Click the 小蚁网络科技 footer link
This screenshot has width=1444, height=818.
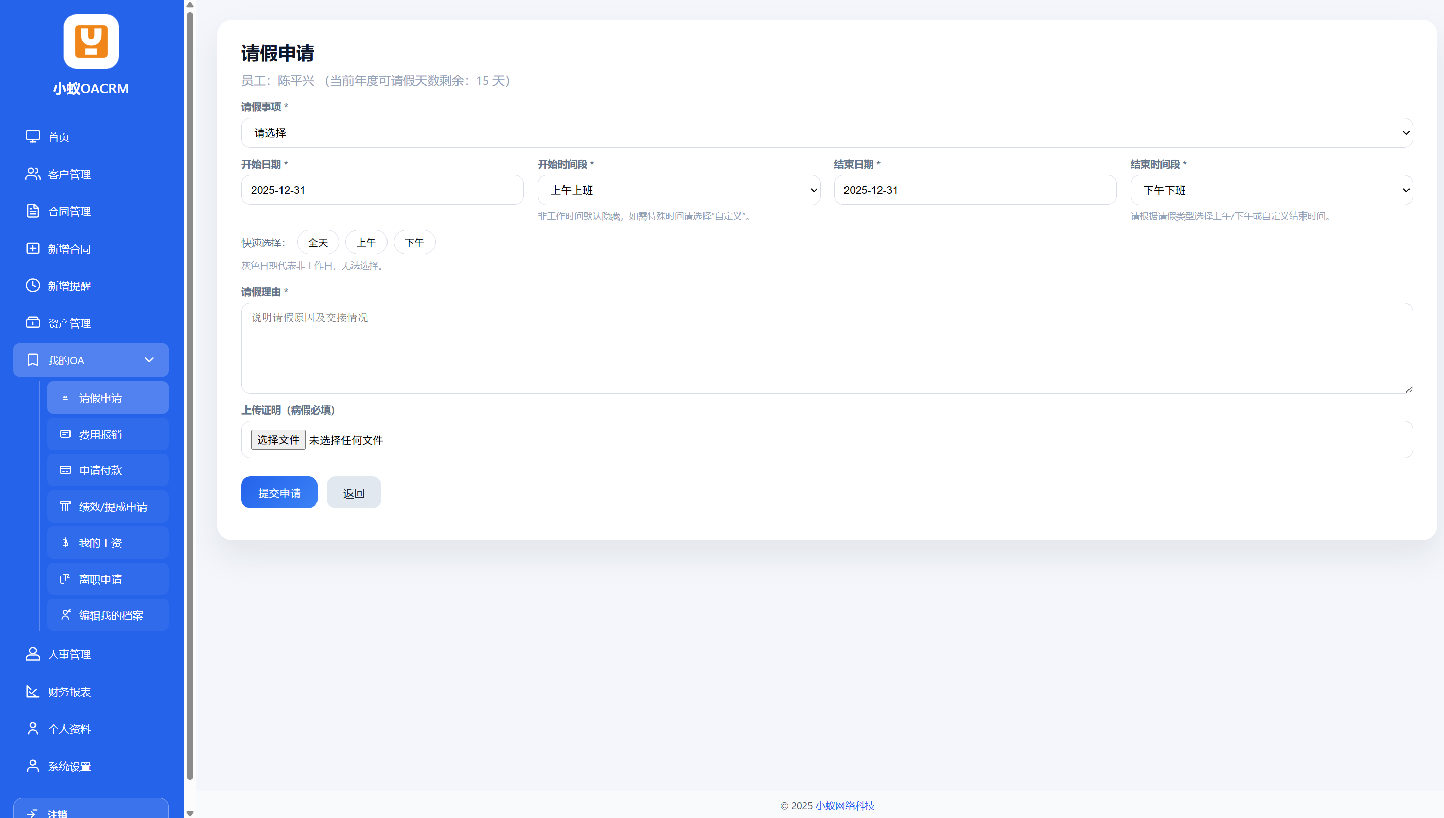845,806
